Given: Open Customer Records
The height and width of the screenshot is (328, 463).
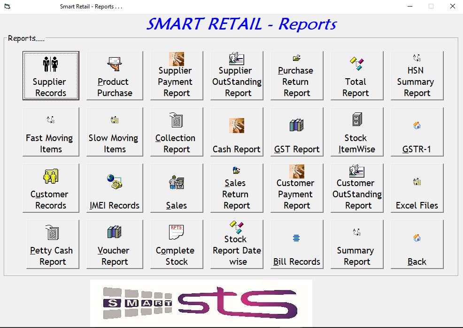Looking at the screenshot, I should [51, 188].
